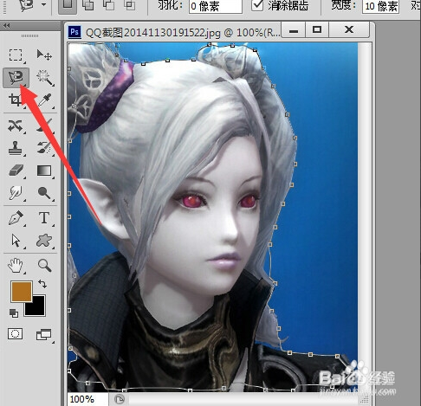Image resolution: width=421 pixels, height=406 pixels.
Task: Select the Zoom tool
Action: coord(45,266)
